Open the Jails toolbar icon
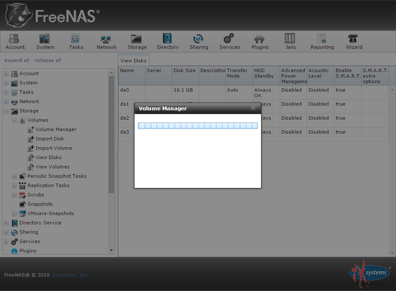The width and height of the screenshot is (396, 291). (x=290, y=42)
